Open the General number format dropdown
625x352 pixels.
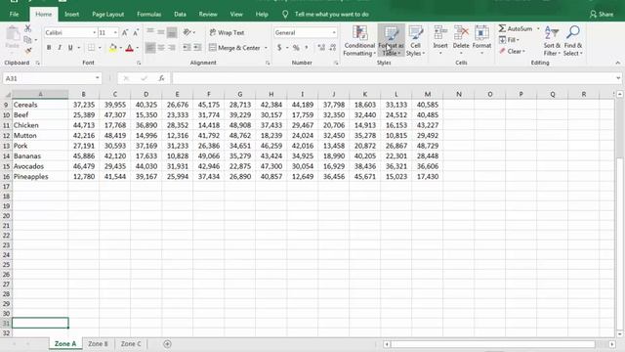pyautogui.click(x=334, y=32)
